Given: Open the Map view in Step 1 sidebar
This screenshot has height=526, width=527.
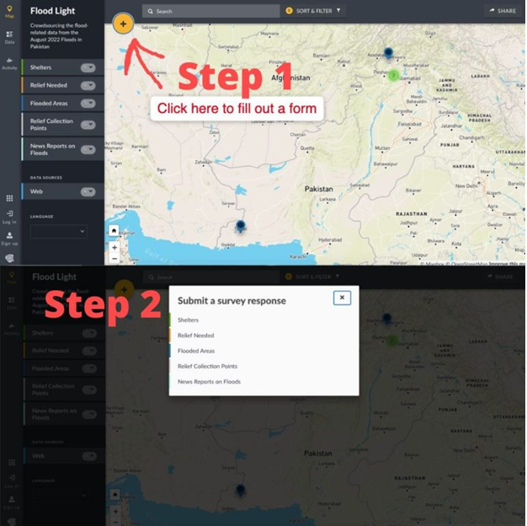Looking at the screenshot, I should [x=9, y=11].
